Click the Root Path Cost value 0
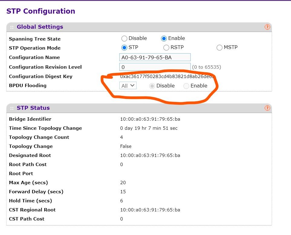Screen dimensions: 291x235 click(121, 165)
